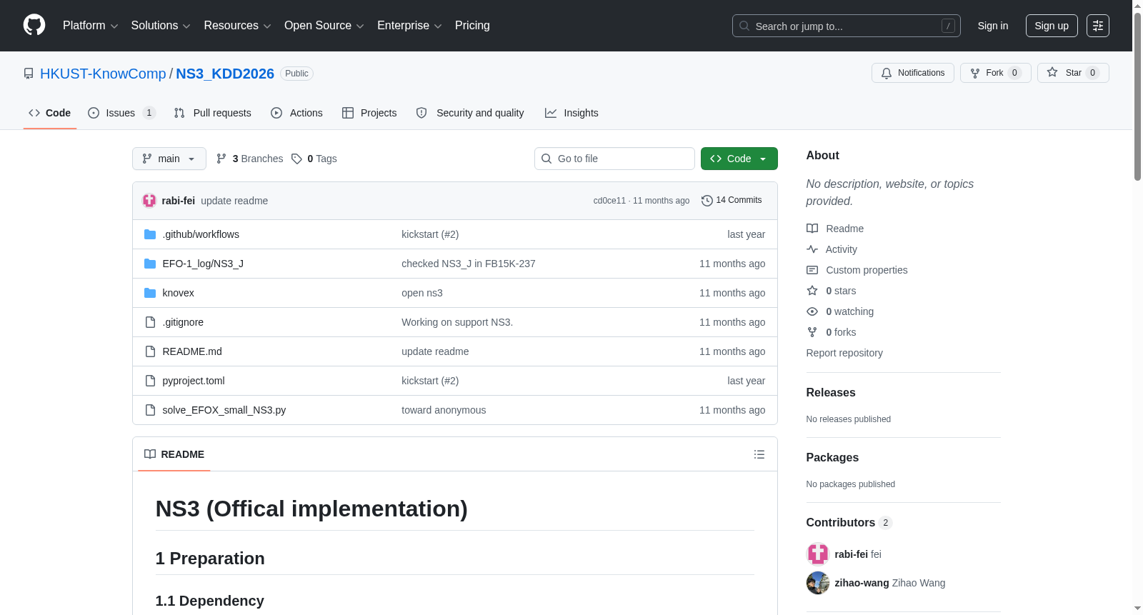
Task: Click the knovex folder icon
Action: coord(150,293)
